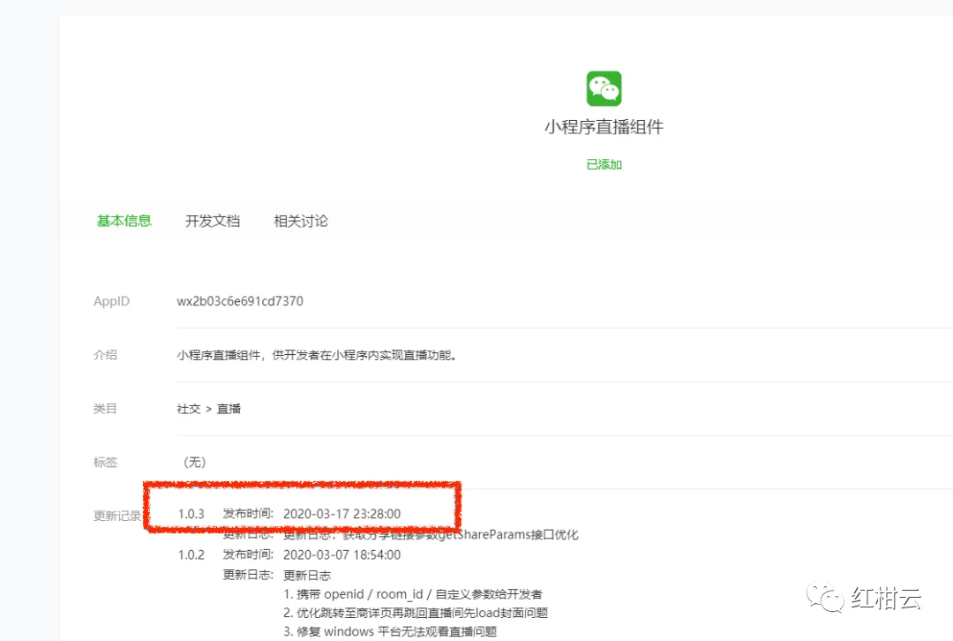Image resolution: width=953 pixels, height=641 pixels.
Task: Click version number 1.0.2
Action: [191, 554]
